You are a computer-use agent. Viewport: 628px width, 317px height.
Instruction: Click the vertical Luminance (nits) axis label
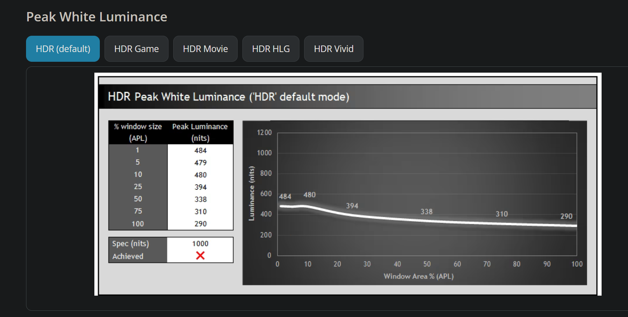pos(252,193)
